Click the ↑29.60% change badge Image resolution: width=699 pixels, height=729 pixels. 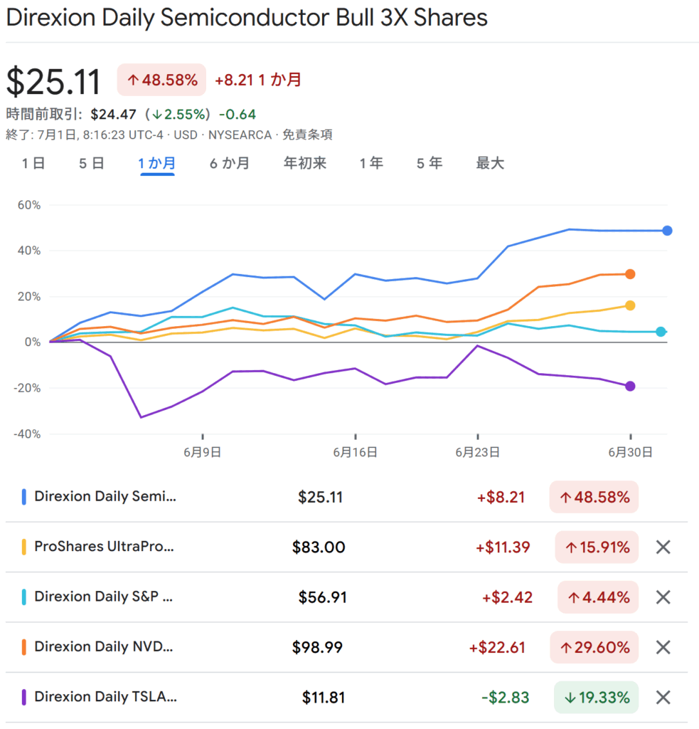coord(594,648)
